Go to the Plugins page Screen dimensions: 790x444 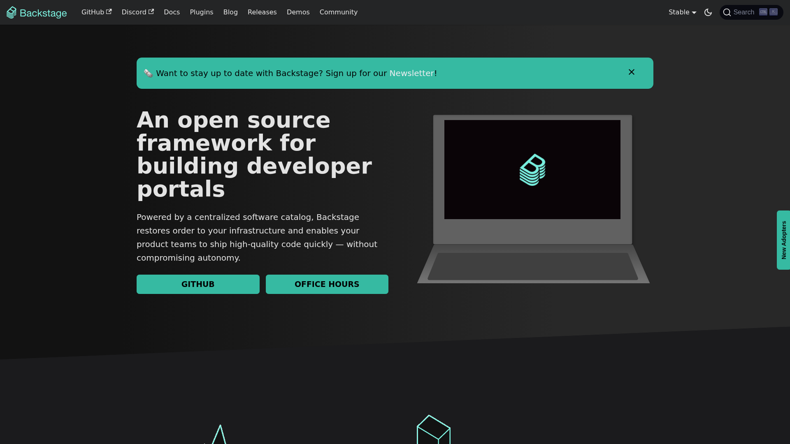coord(202,12)
